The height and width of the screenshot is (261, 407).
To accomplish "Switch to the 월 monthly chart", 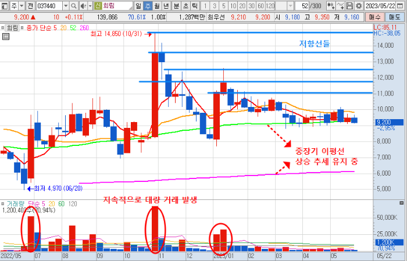I will 156,6.
